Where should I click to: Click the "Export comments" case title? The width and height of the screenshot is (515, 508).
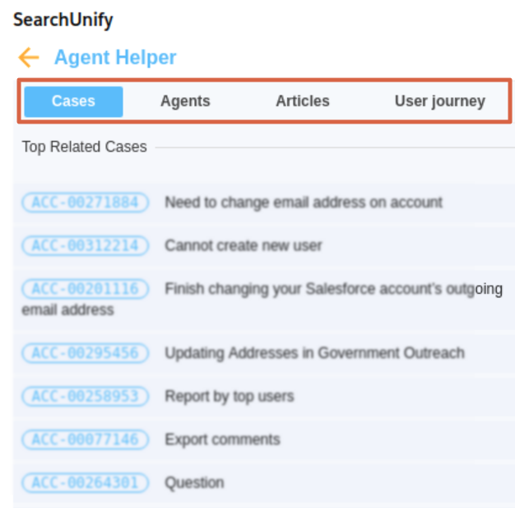click(x=222, y=440)
